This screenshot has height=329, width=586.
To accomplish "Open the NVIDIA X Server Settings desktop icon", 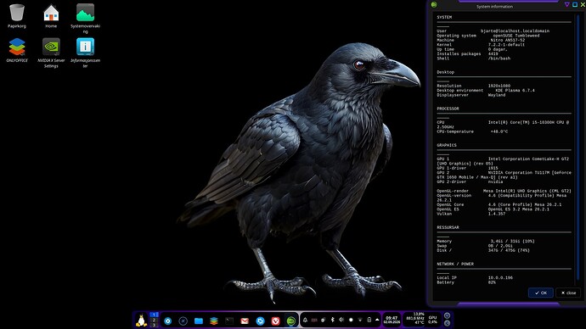I will click(51, 53).
